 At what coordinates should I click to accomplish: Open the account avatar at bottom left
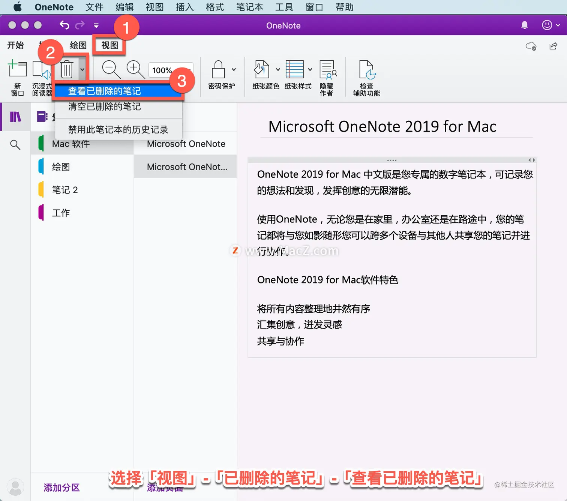pos(15,487)
